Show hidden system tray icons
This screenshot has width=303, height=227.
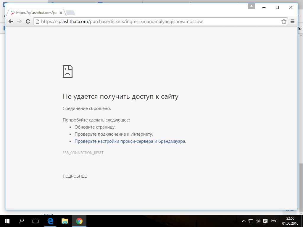[x=244, y=221]
